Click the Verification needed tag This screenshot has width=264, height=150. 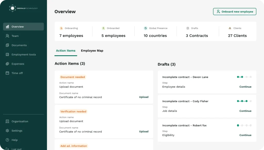[x=73, y=112]
